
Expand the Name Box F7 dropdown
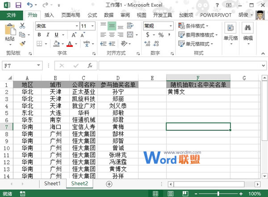click(38, 66)
